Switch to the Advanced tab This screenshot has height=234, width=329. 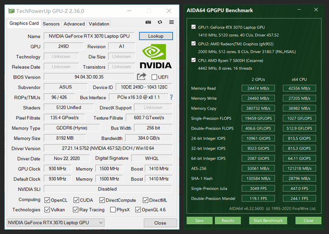74,24
